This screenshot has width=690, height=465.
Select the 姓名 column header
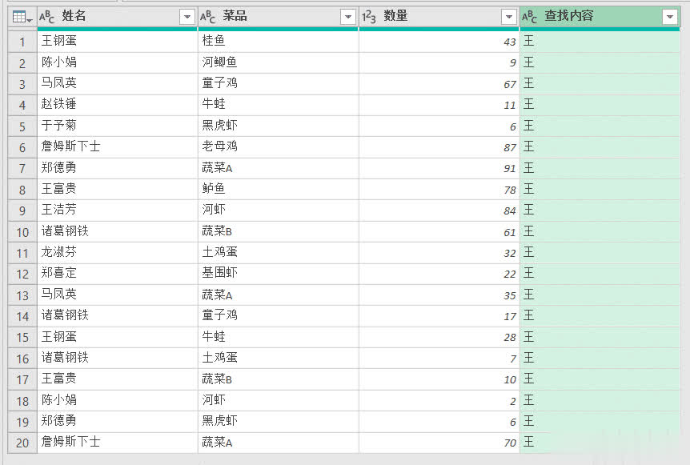coord(112,17)
